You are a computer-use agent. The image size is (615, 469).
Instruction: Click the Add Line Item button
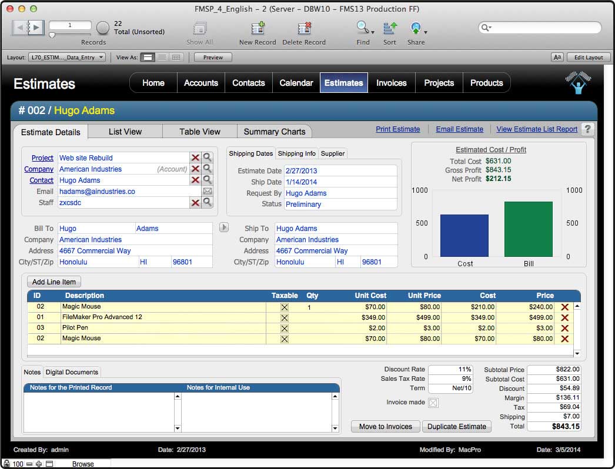click(x=54, y=282)
